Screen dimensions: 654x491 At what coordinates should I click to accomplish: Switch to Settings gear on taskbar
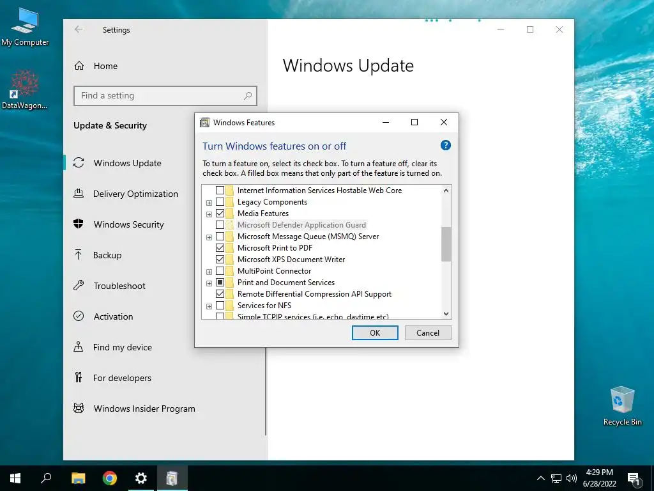click(141, 478)
